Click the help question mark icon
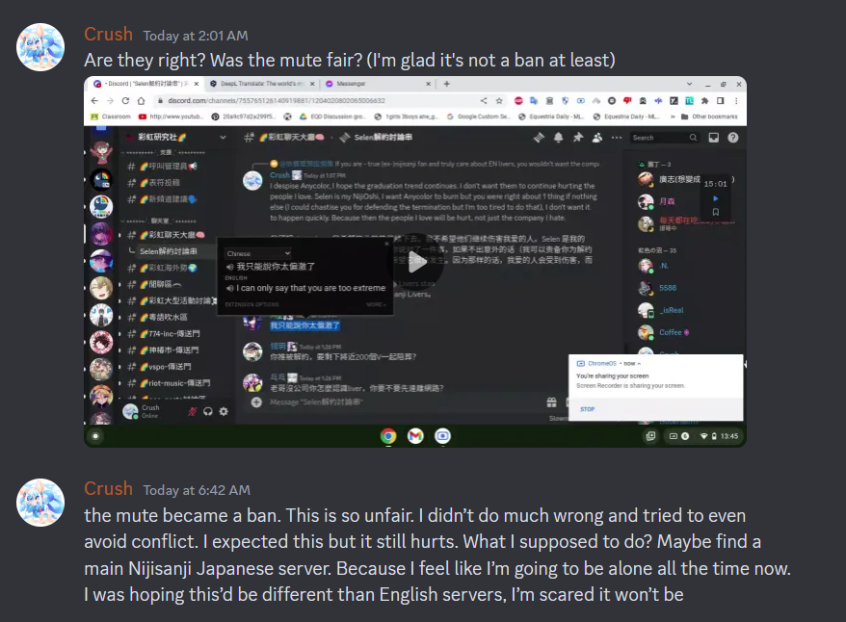Image resolution: width=846 pixels, height=622 pixels. [x=732, y=138]
